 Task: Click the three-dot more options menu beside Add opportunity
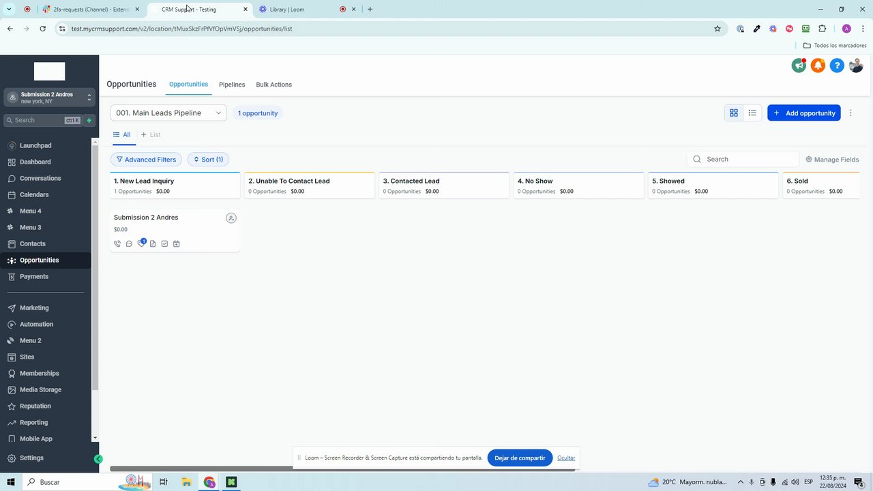(x=850, y=113)
